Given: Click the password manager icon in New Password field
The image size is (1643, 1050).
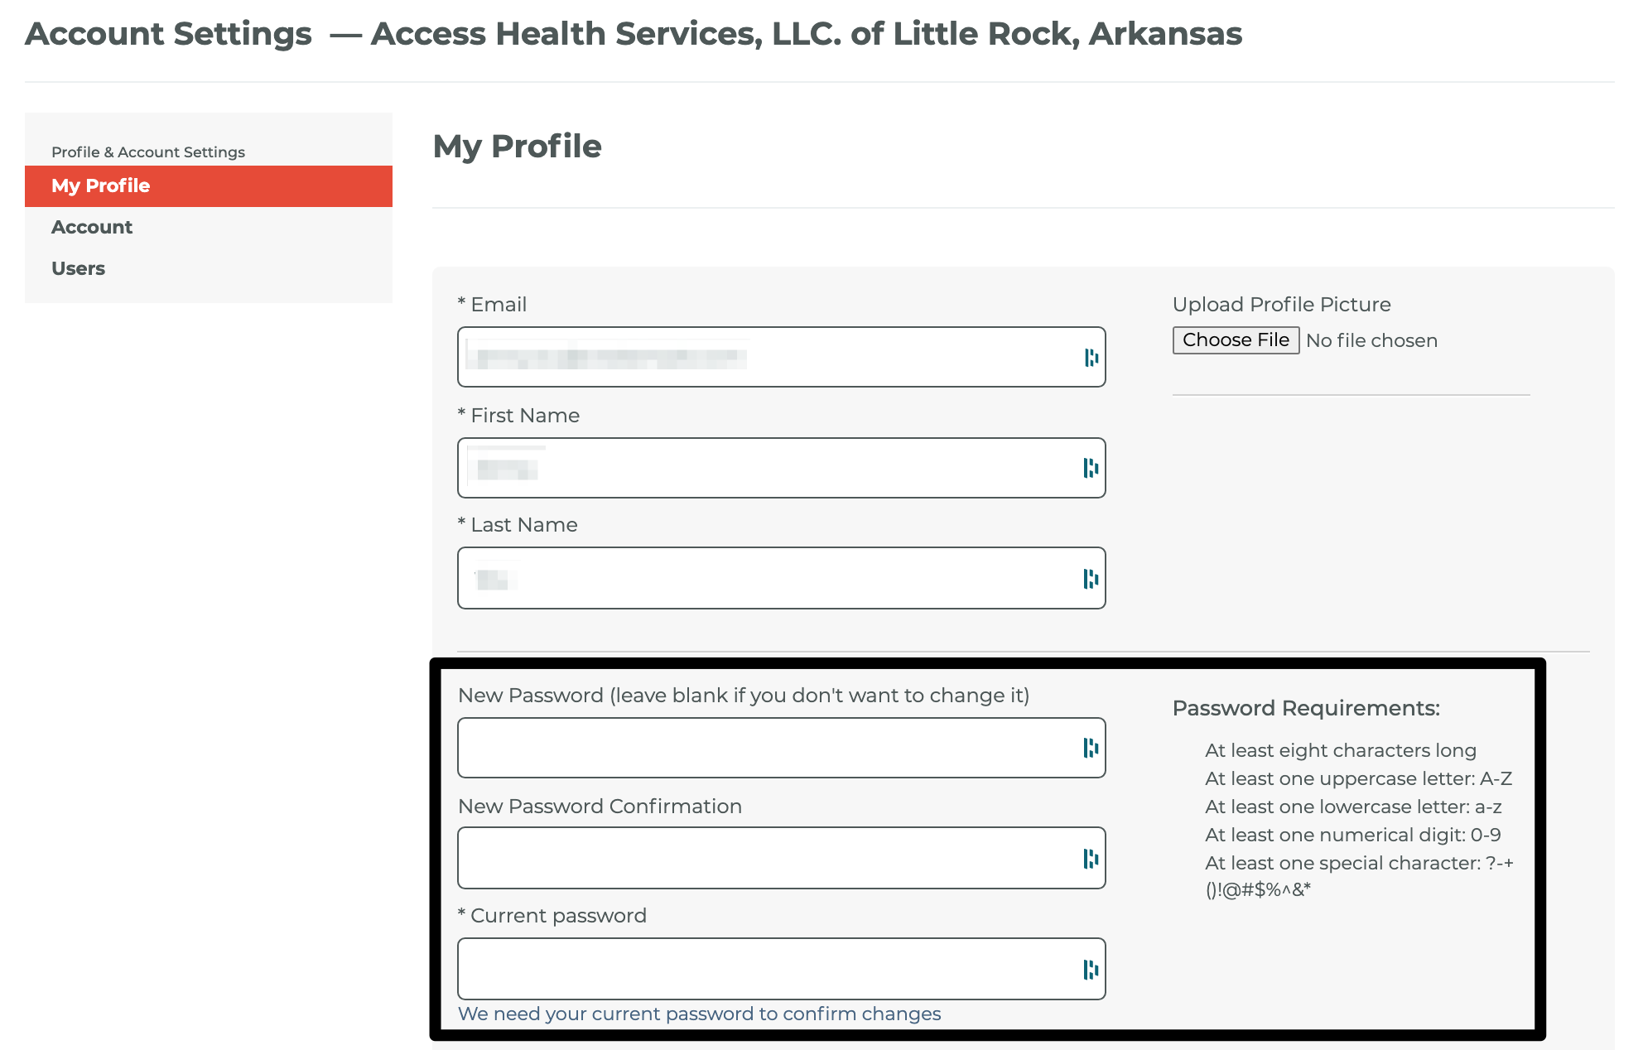Looking at the screenshot, I should pyautogui.click(x=1091, y=748).
